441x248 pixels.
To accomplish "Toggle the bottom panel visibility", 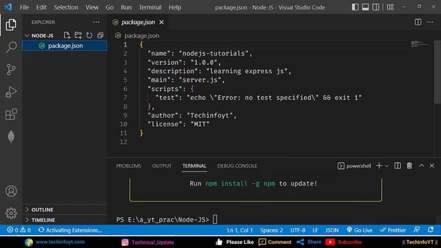I will (x=365, y=7).
